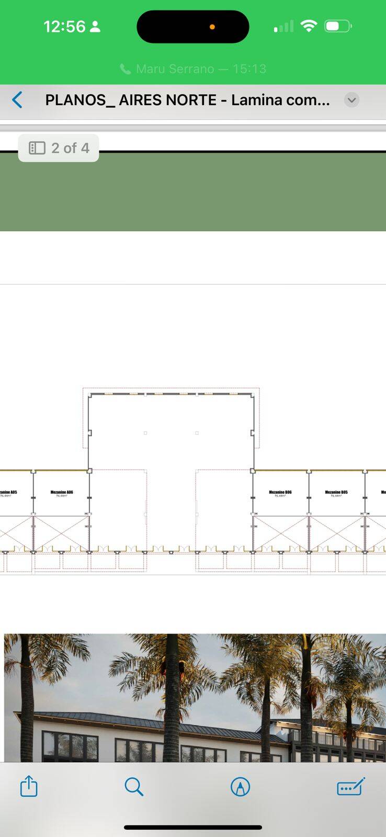Tap the Wi-Fi status icon

pyautogui.click(x=309, y=26)
